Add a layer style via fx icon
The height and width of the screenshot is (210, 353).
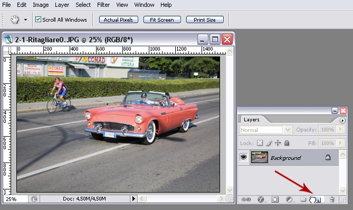pos(261,199)
